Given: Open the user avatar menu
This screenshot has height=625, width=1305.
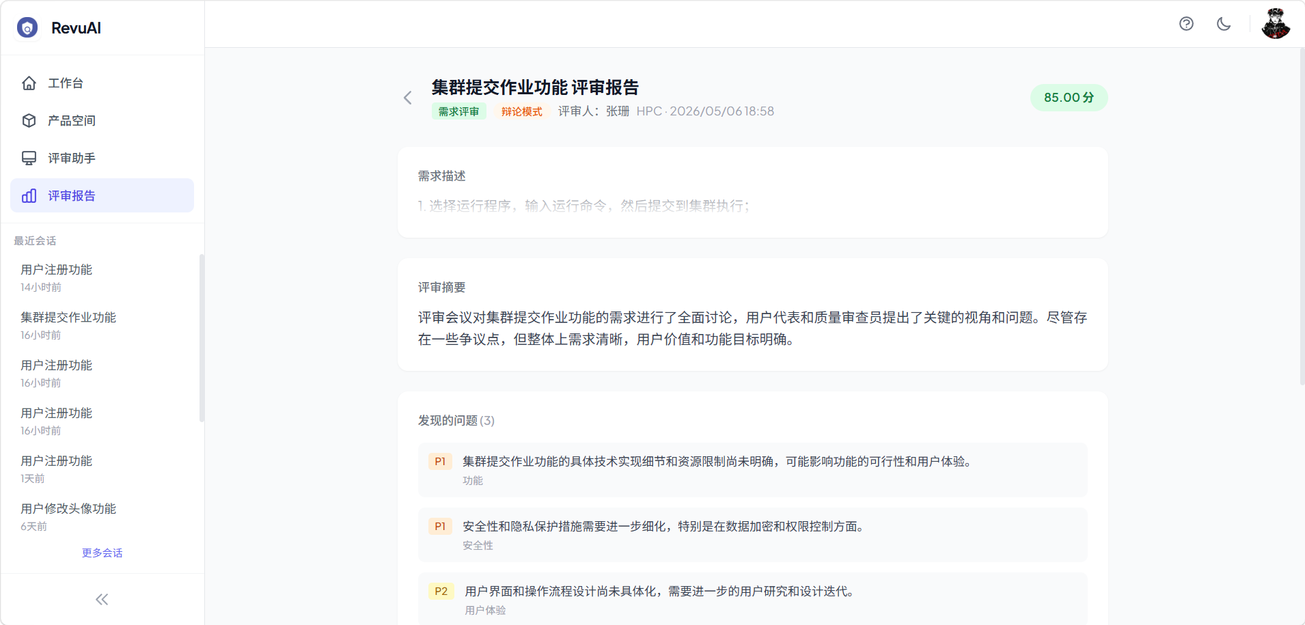Looking at the screenshot, I should pos(1276,24).
